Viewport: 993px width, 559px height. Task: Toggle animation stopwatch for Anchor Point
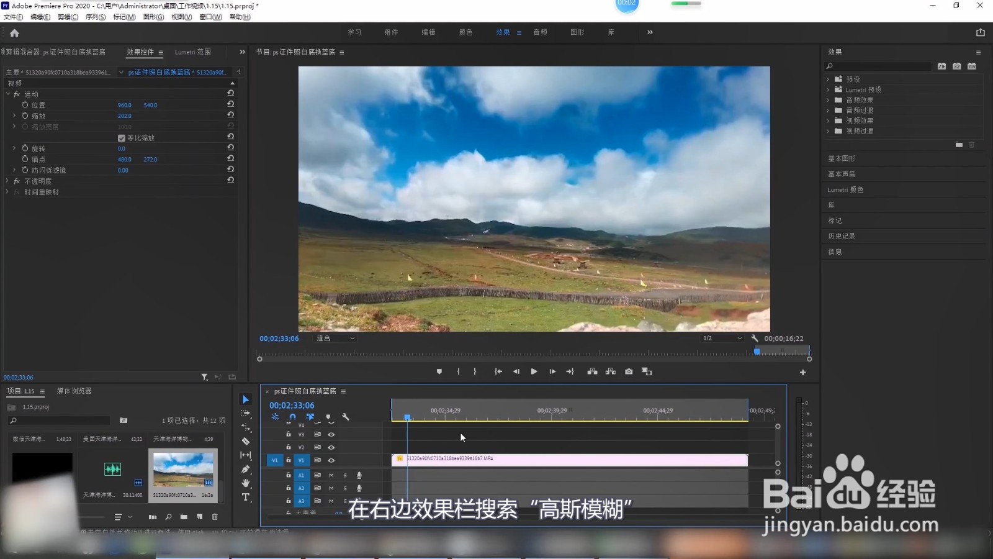point(25,159)
